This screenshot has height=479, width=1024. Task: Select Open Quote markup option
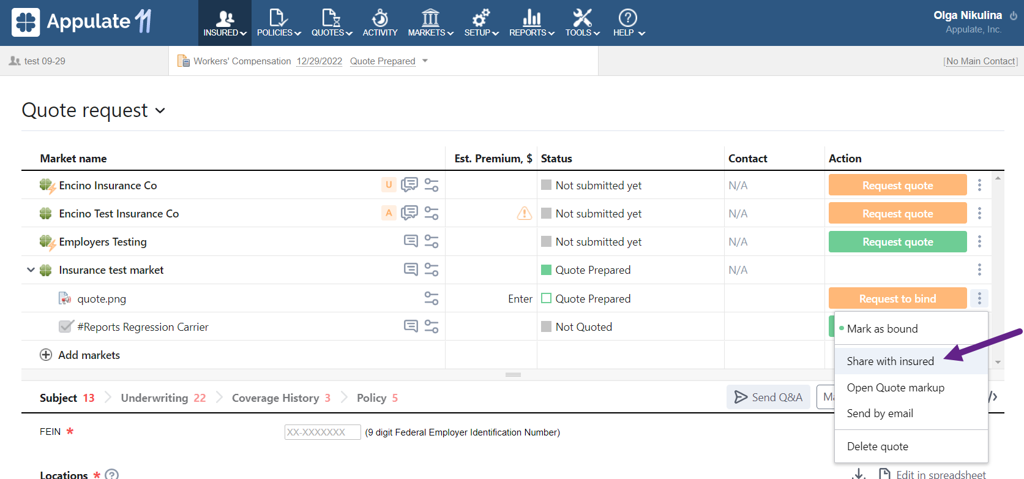[911, 388]
